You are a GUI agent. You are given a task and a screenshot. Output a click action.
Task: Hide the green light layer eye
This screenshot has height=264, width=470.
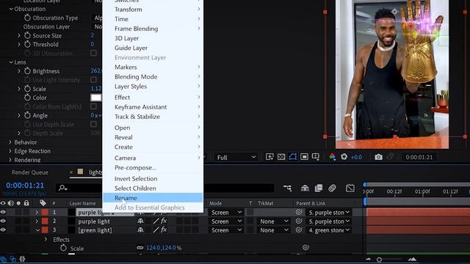click(3, 230)
